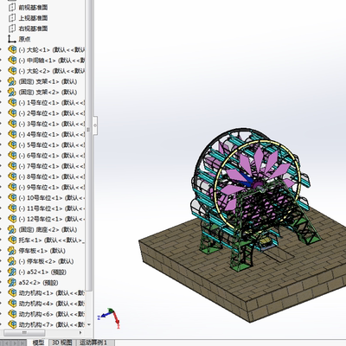
Task: Click the component icon of 3号车位<1>
Action: (12, 124)
